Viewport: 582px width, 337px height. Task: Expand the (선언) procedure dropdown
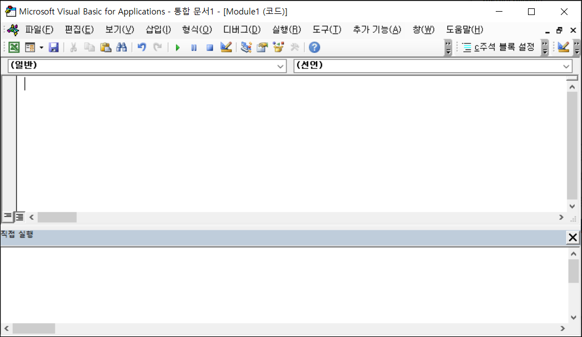566,66
